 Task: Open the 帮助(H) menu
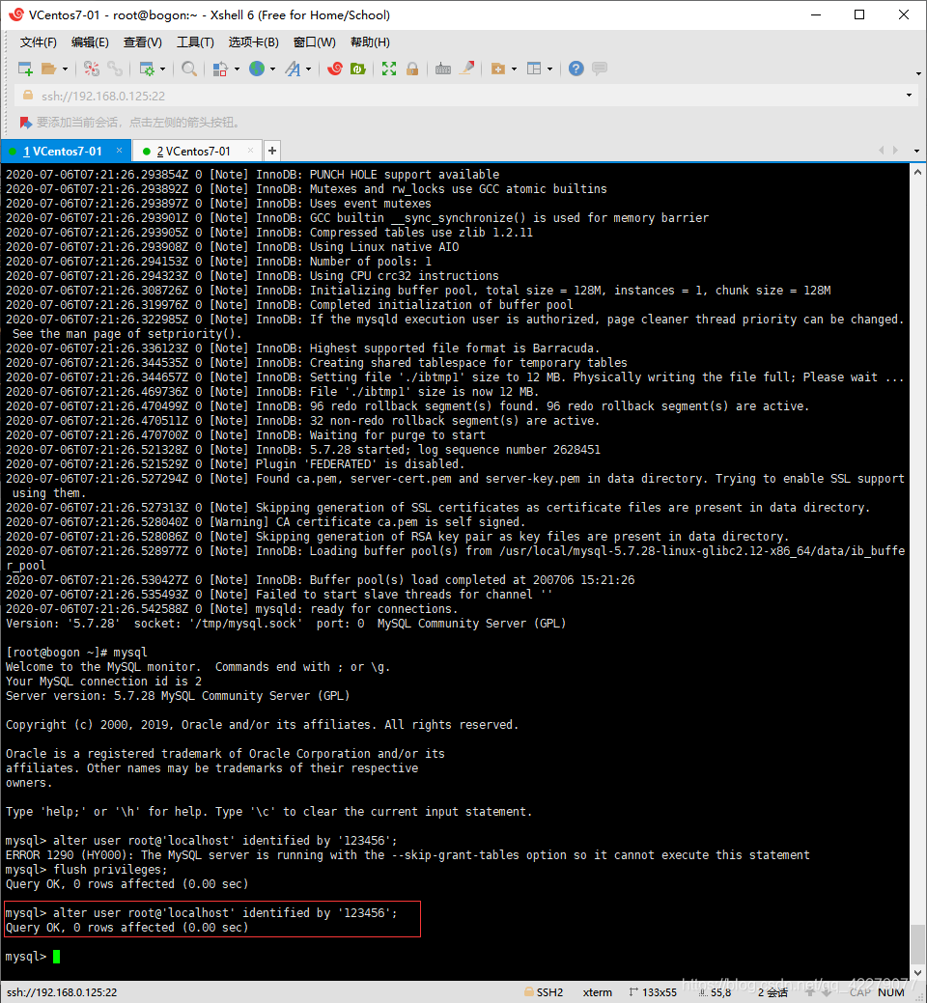[x=370, y=42]
